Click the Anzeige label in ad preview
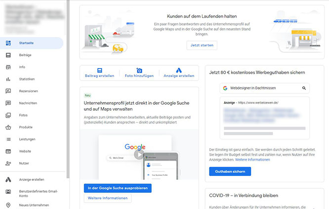This screenshot has width=329, height=209. coord(229,103)
